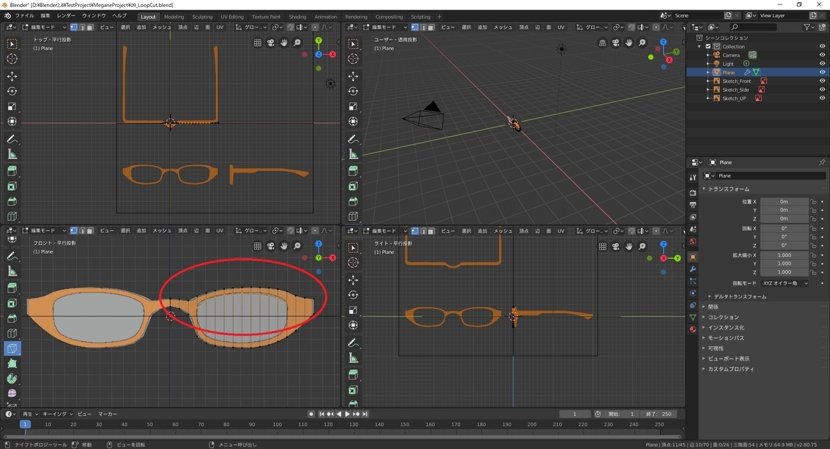Hide the Camera object in outliner
Viewport: 830px width, 449px height.
pos(822,55)
